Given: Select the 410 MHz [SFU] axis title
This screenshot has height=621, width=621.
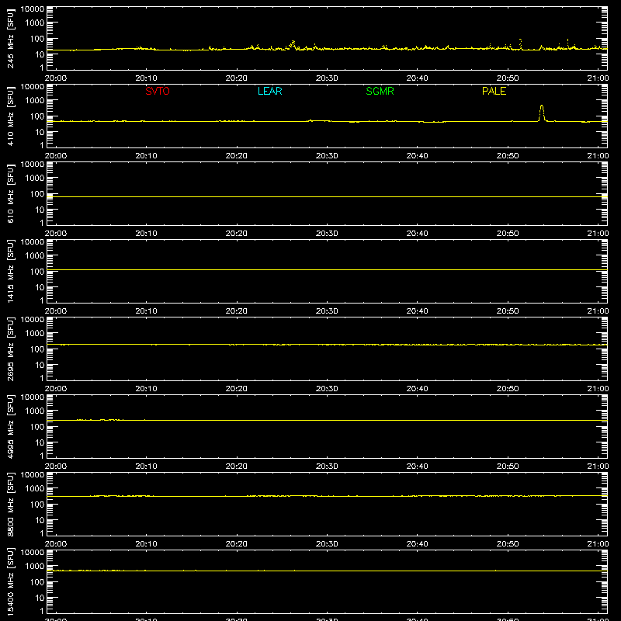Looking at the screenshot, I should 11,116.
